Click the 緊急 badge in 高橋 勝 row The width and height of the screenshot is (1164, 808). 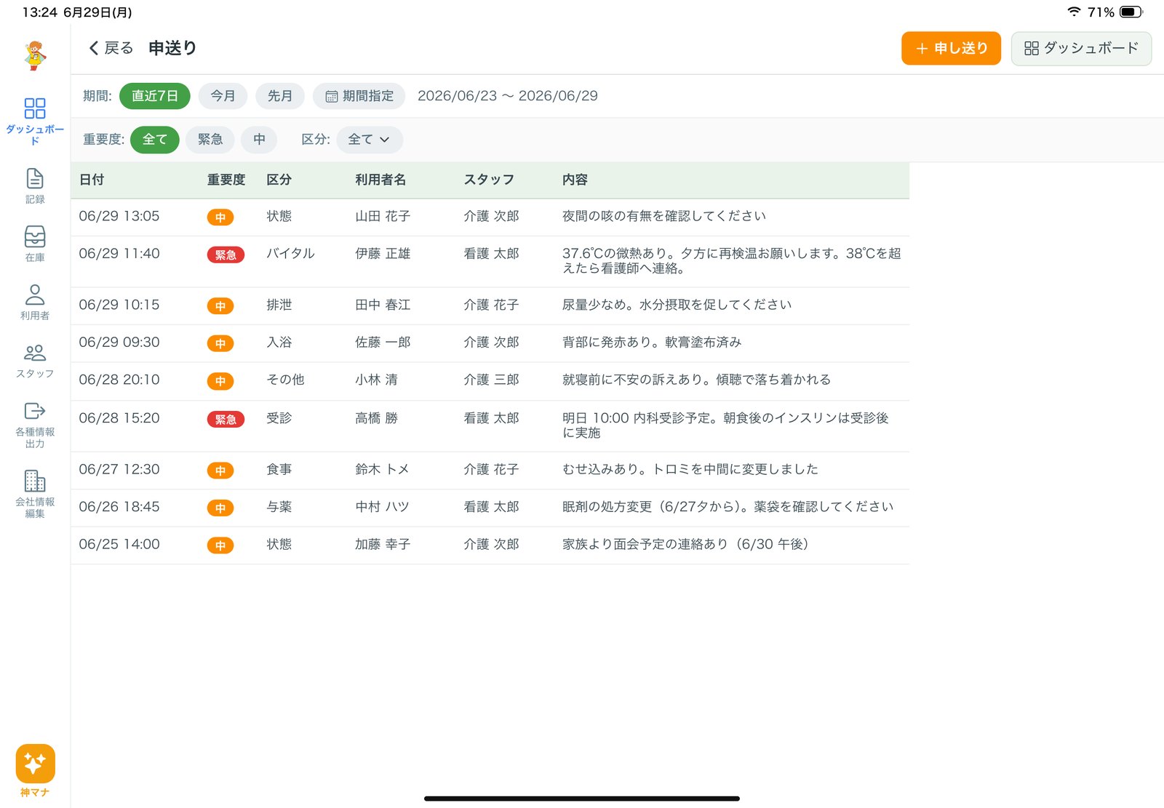point(226,419)
